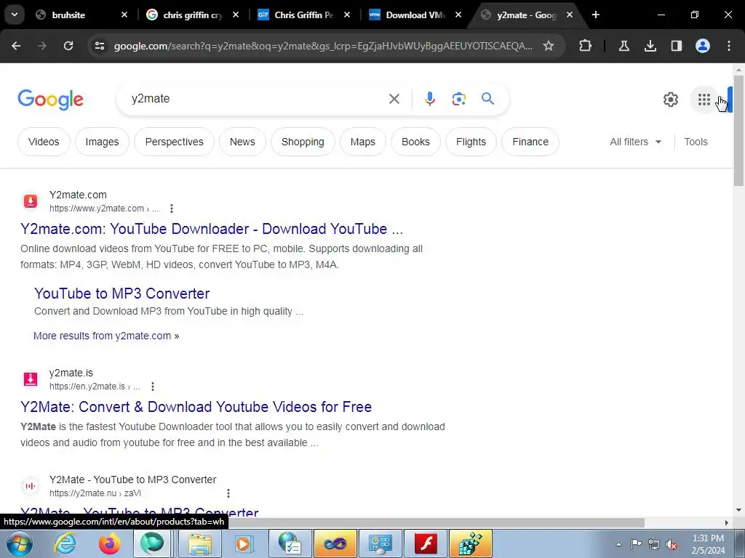Viewport: 745px width, 558px height.
Task: Open more options for Y2mate.com result
Action: 172,209
